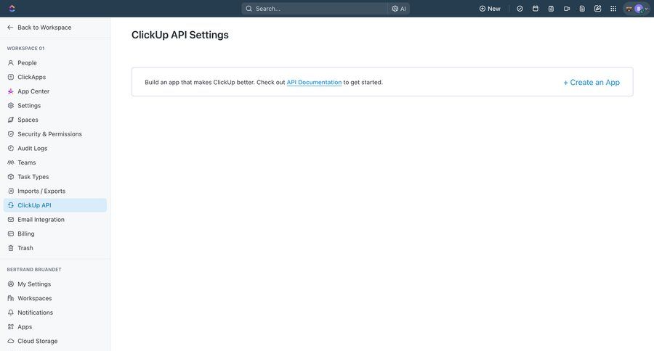Click the People person icon
Viewport: 654px width, 351px height.
pyautogui.click(x=11, y=63)
